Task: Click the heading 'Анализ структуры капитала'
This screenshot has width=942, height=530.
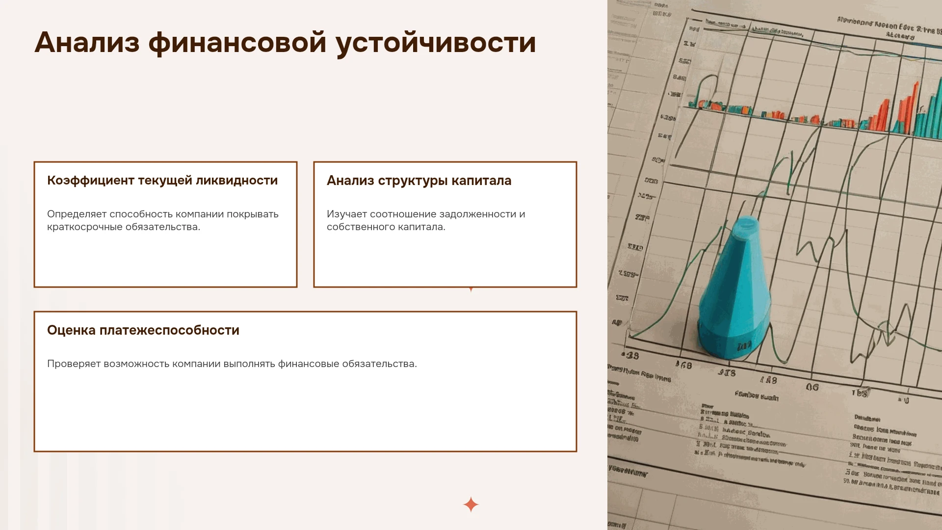Action: click(419, 181)
